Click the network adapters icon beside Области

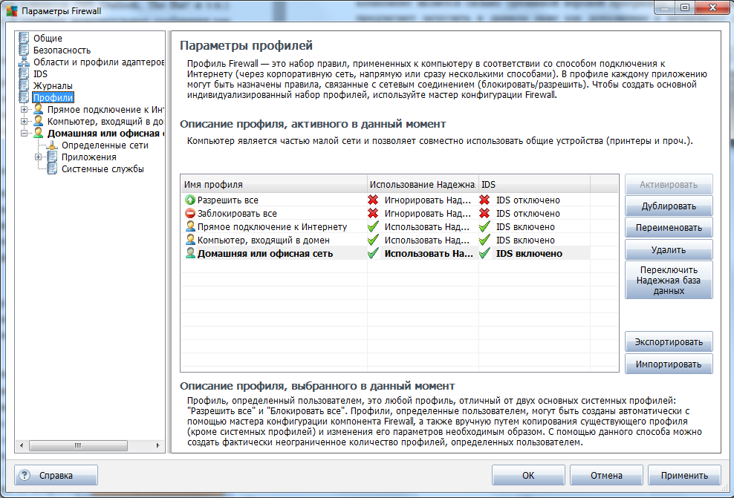pyautogui.click(x=24, y=62)
